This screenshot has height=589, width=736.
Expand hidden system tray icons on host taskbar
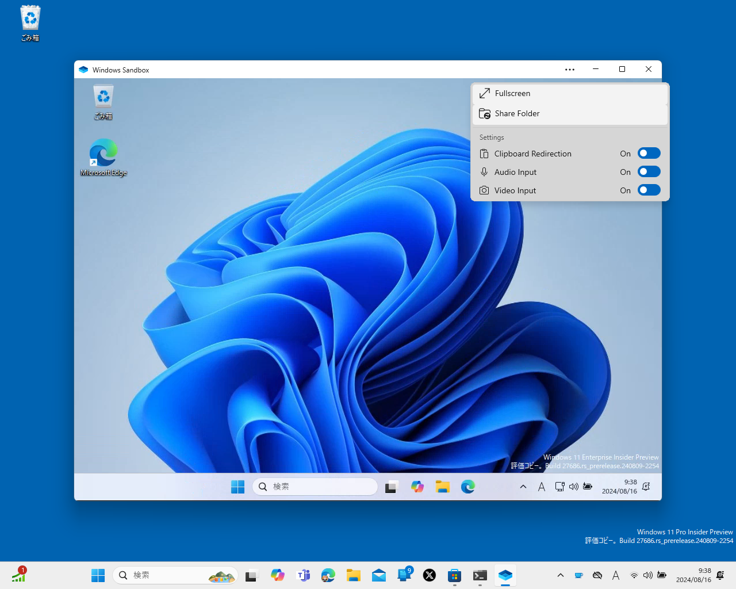tap(560, 575)
